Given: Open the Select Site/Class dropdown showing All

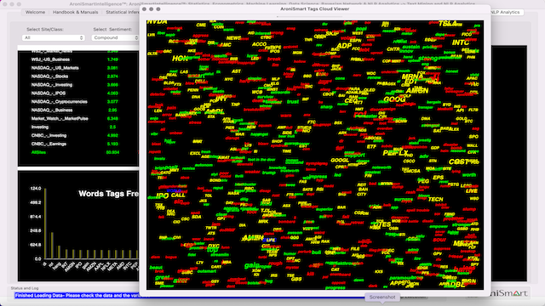Looking at the screenshot, I should (53, 37).
